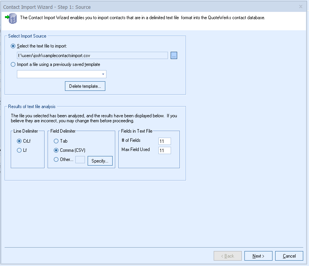
Task: Select Lf line delimiter
Action: (x=19, y=151)
